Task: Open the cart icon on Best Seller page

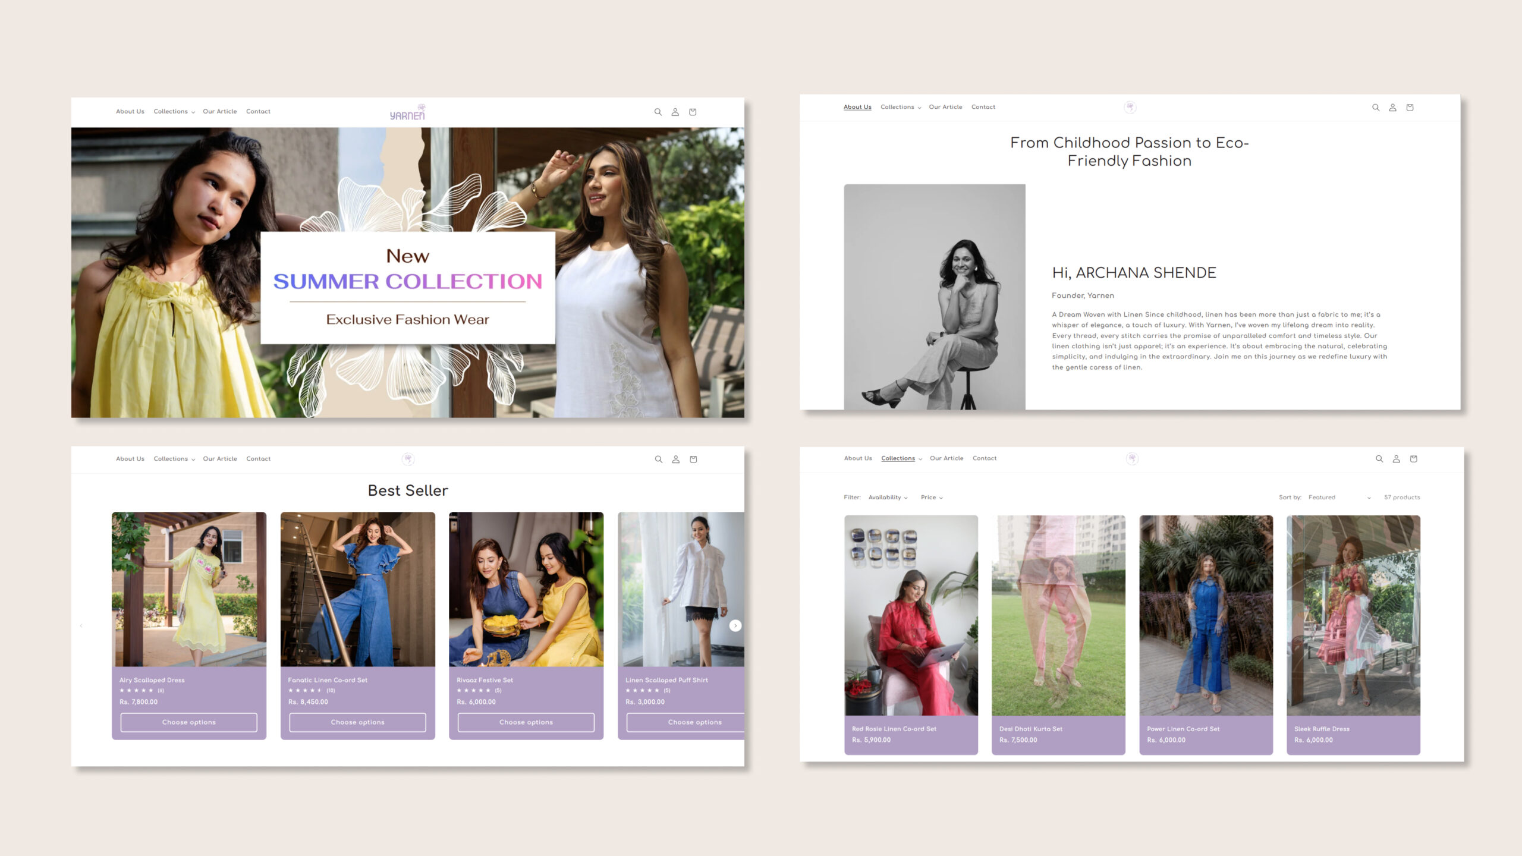Action: [693, 459]
